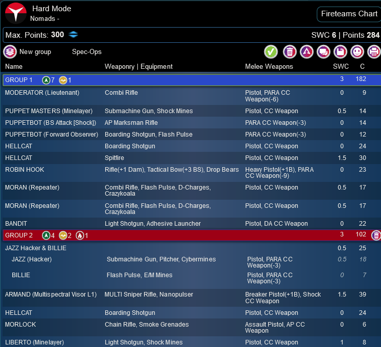Viewport: 381px width, 347px height.
Task: Click the Weaponry | Equipment column header
Action: pos(138,66)
